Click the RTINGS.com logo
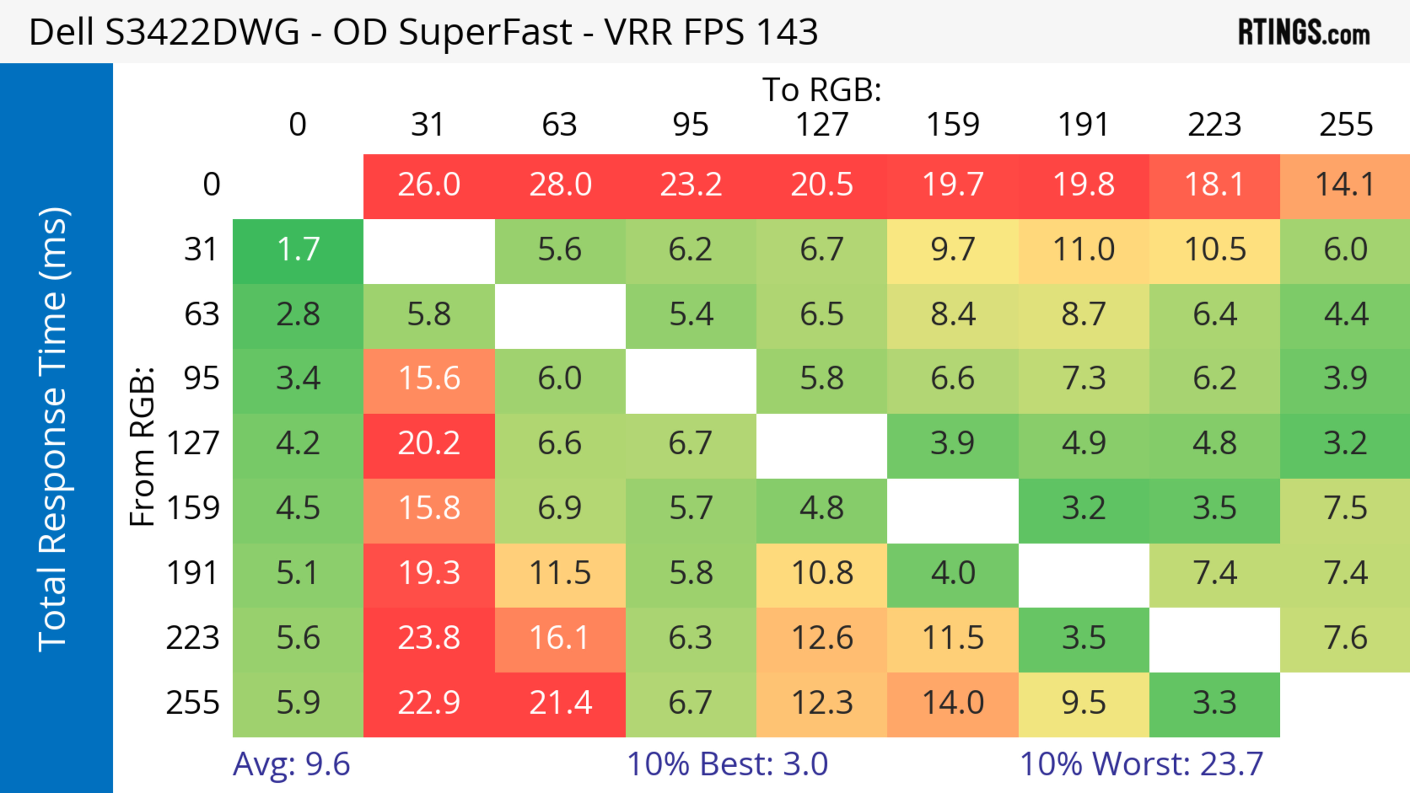Screen dimensions: 1410x793 [x=1303, y=33]
